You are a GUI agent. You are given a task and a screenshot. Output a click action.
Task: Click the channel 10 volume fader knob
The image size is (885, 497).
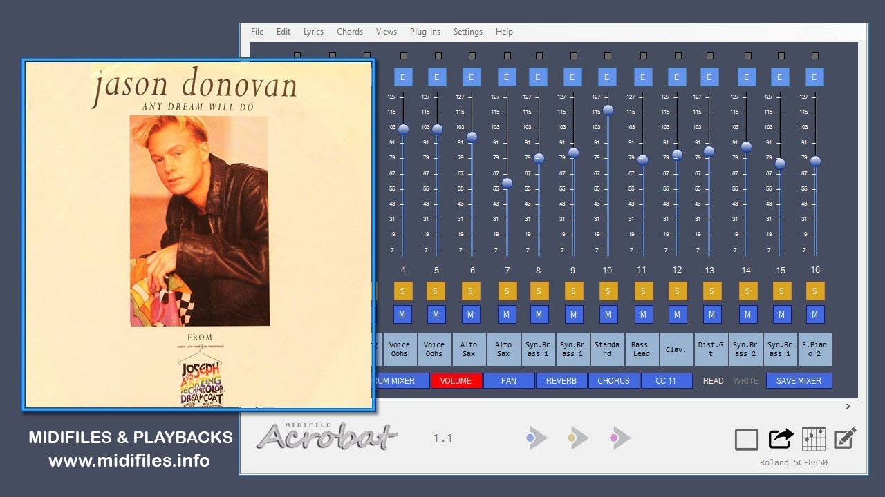point(608,110)
